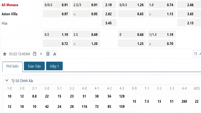201x113 pixels.
Task: Click the live stream play icon
Action: 41,54
